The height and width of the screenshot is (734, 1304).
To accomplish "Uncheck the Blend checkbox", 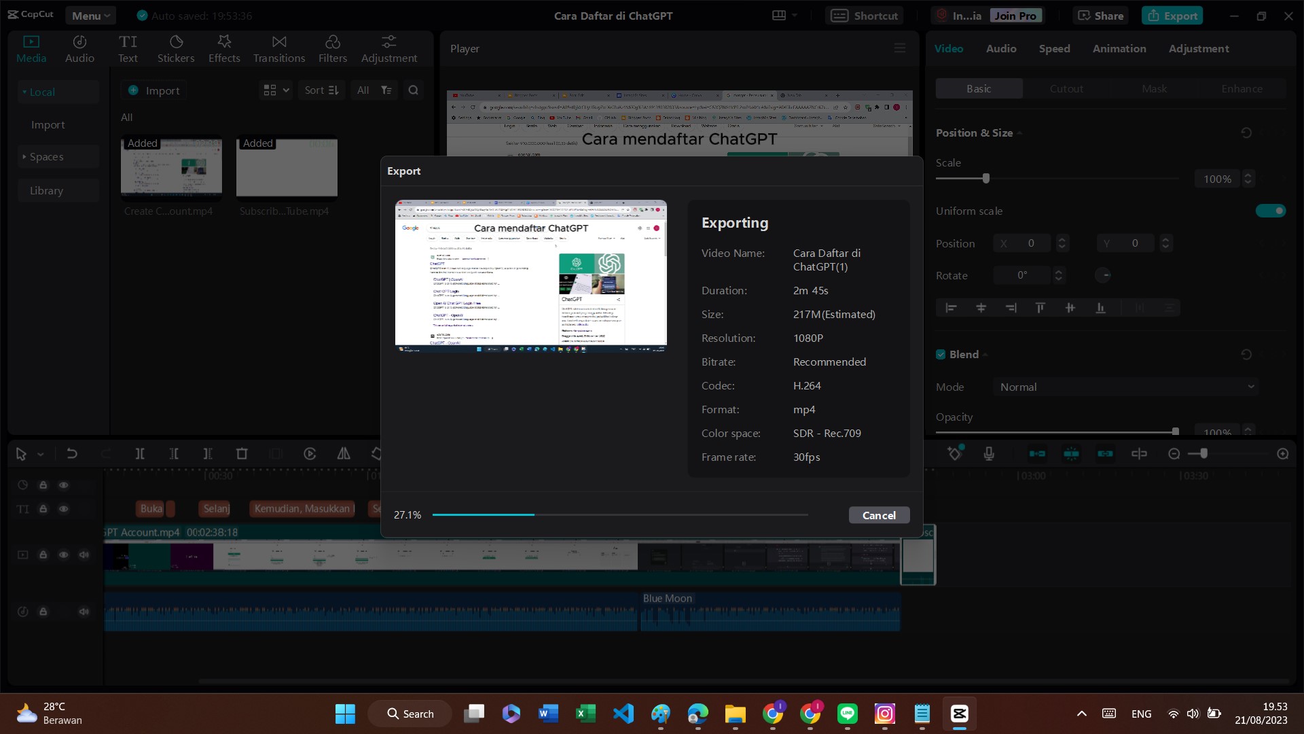I will (941, 354).
